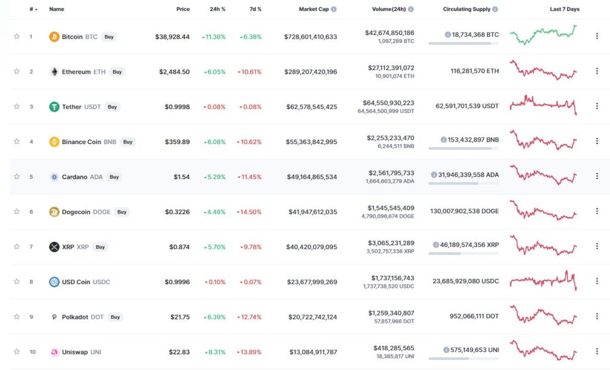610x370 pixels.
Task: Click Bitcoin circulating supply progress bar
Action: pos(463,43)
